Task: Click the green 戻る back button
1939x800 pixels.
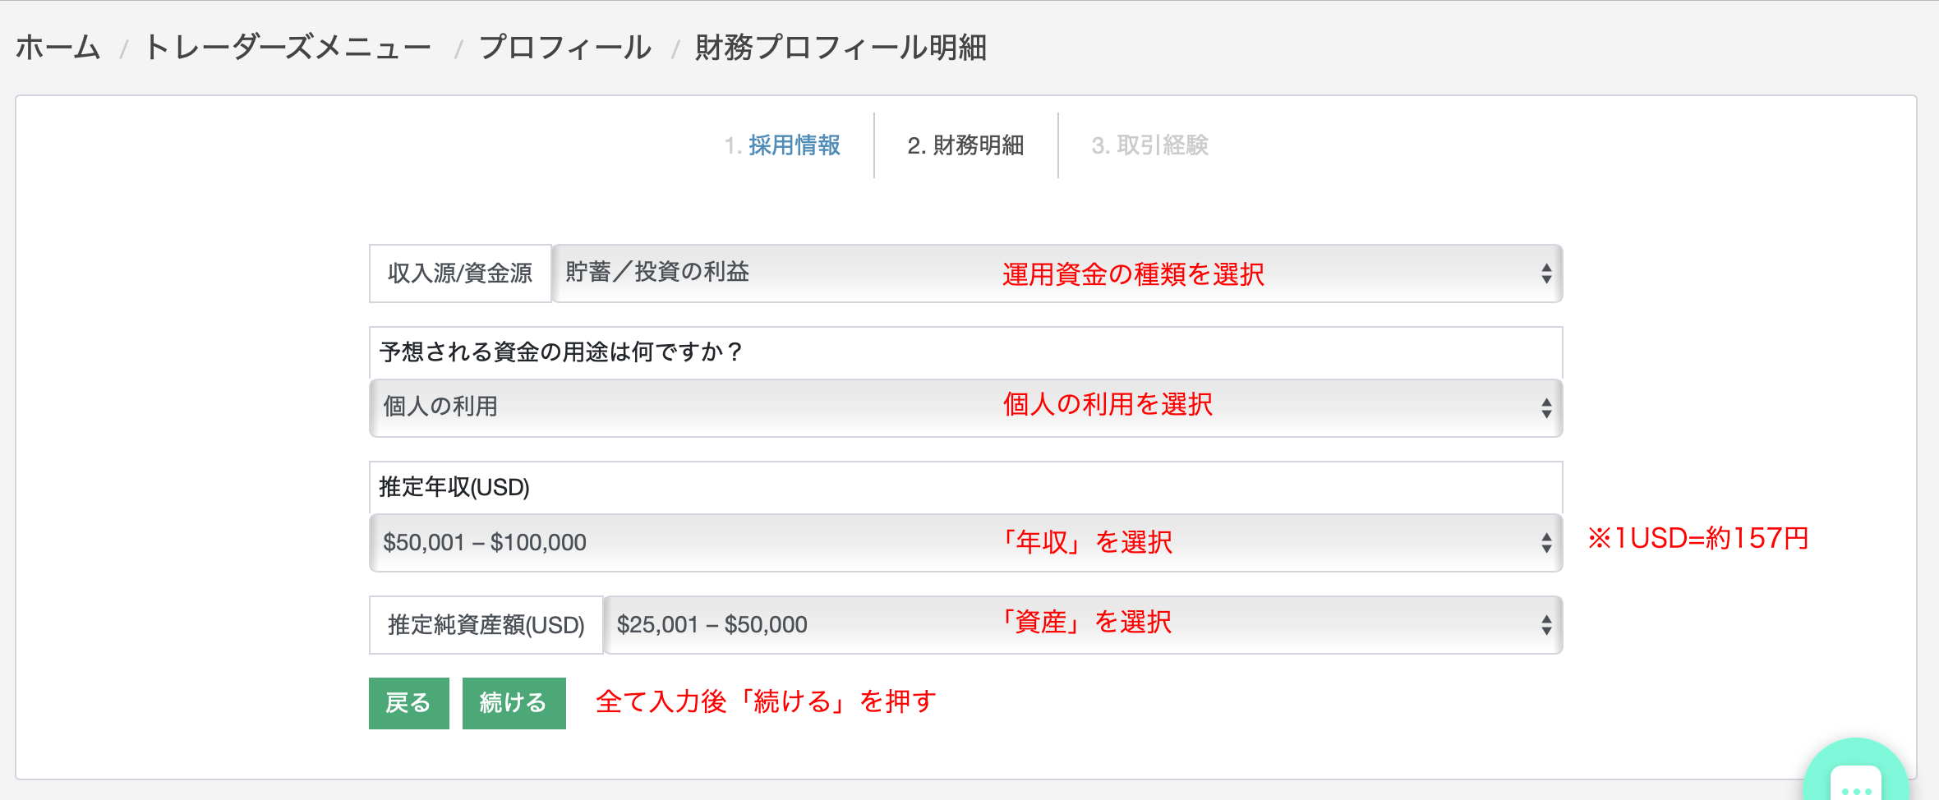Action: click(409, 703)
